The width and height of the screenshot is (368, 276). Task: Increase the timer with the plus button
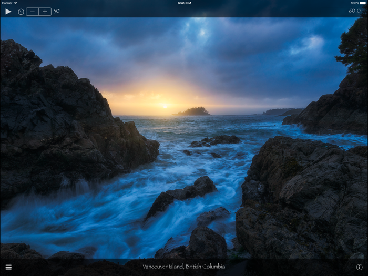(x=45, y=12)
